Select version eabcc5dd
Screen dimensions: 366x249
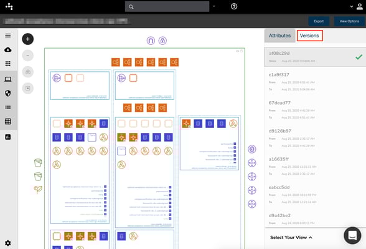(x=315, y=194)
